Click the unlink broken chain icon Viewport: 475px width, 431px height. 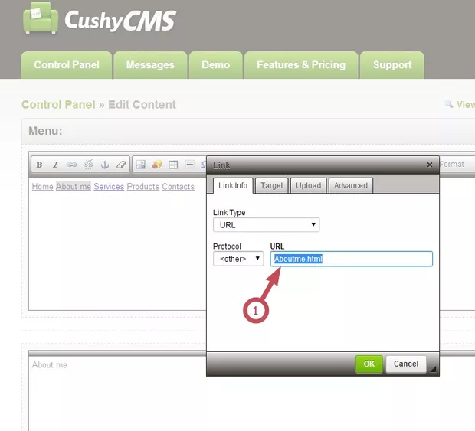coord(88,165)
